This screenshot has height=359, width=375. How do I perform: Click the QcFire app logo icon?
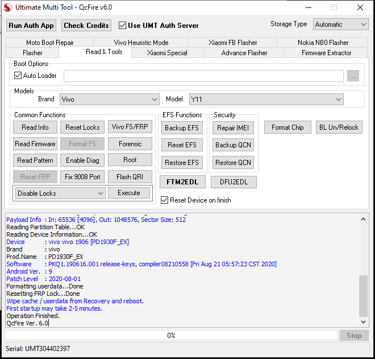[x=7, y=7]
